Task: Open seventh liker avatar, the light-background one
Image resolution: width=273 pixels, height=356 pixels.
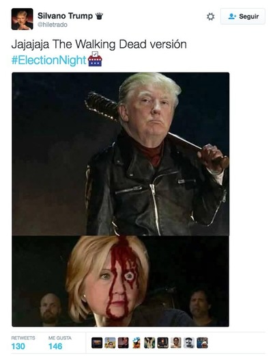Action: click(176, 343)
